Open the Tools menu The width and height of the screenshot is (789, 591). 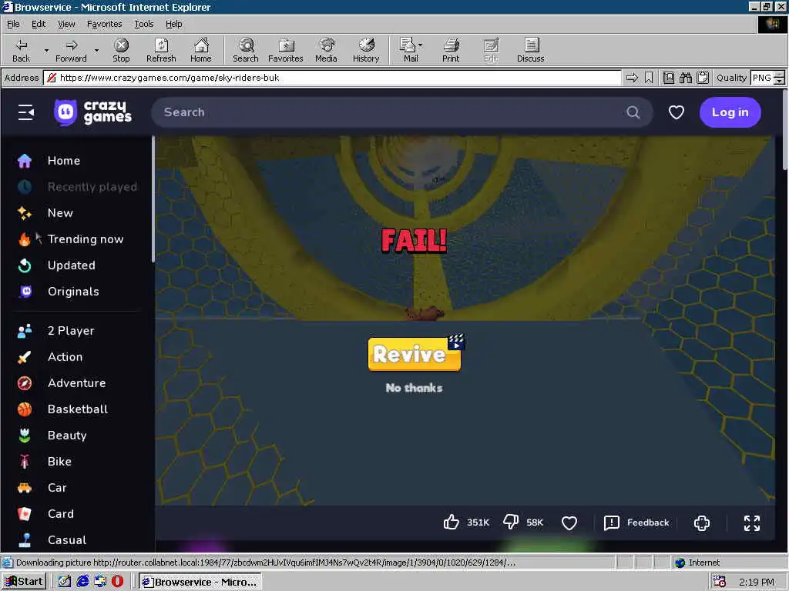click(x=143, y=24)
